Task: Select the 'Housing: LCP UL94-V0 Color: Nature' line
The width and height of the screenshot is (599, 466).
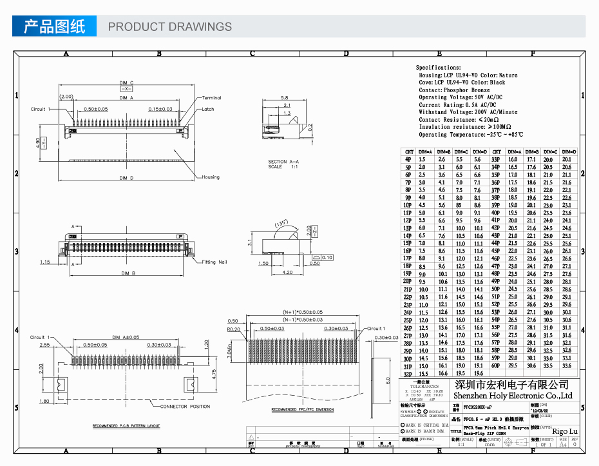Action: [x=468, y=75]
